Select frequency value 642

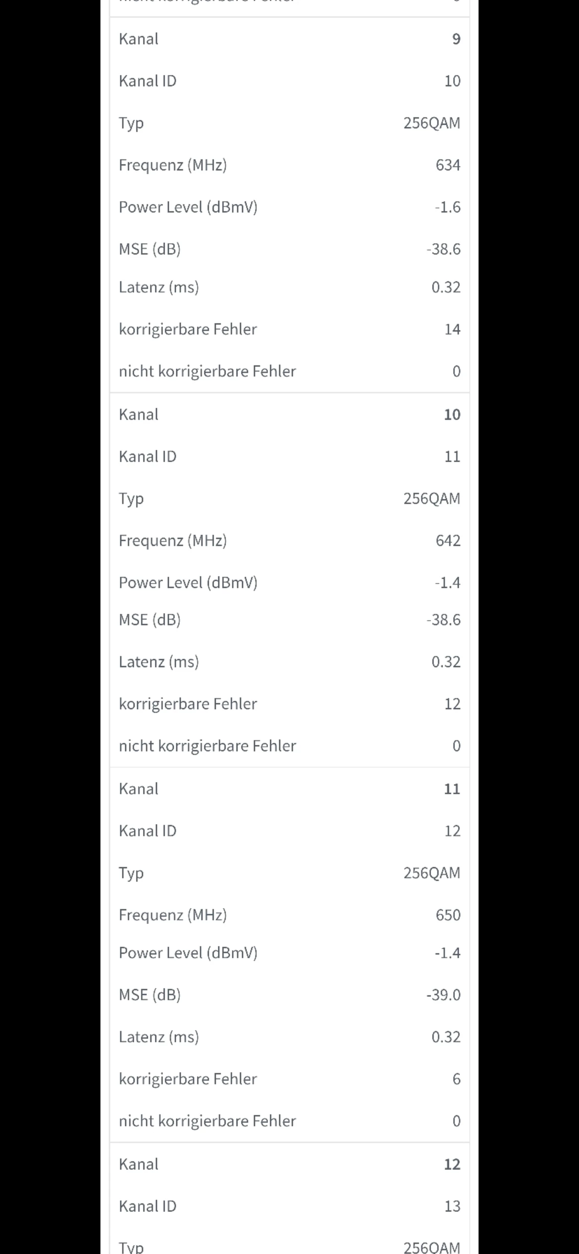coord(447,540)
